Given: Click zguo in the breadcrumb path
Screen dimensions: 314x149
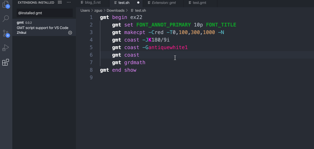Looking at the screenshot, I should 98,10.
